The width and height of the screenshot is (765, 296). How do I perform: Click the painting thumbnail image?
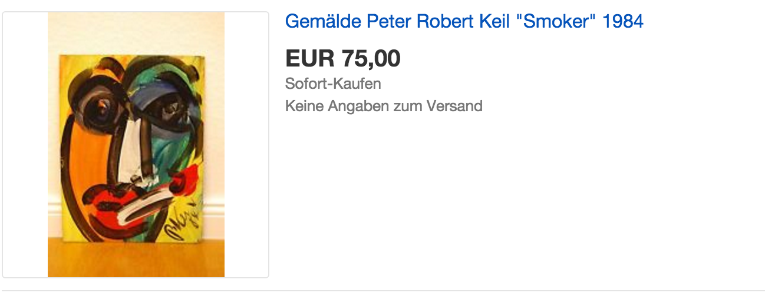click(136, 144)
